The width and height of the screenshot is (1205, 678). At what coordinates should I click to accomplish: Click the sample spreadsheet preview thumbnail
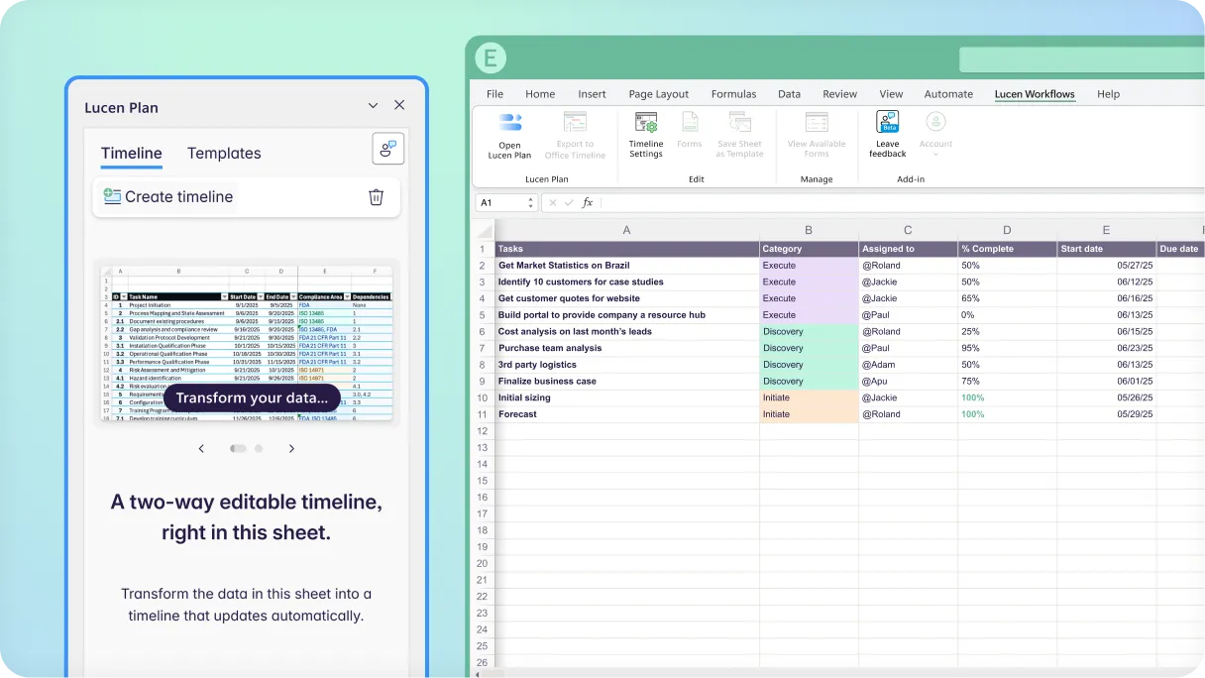pyautogui.click(x=247, y=344)
